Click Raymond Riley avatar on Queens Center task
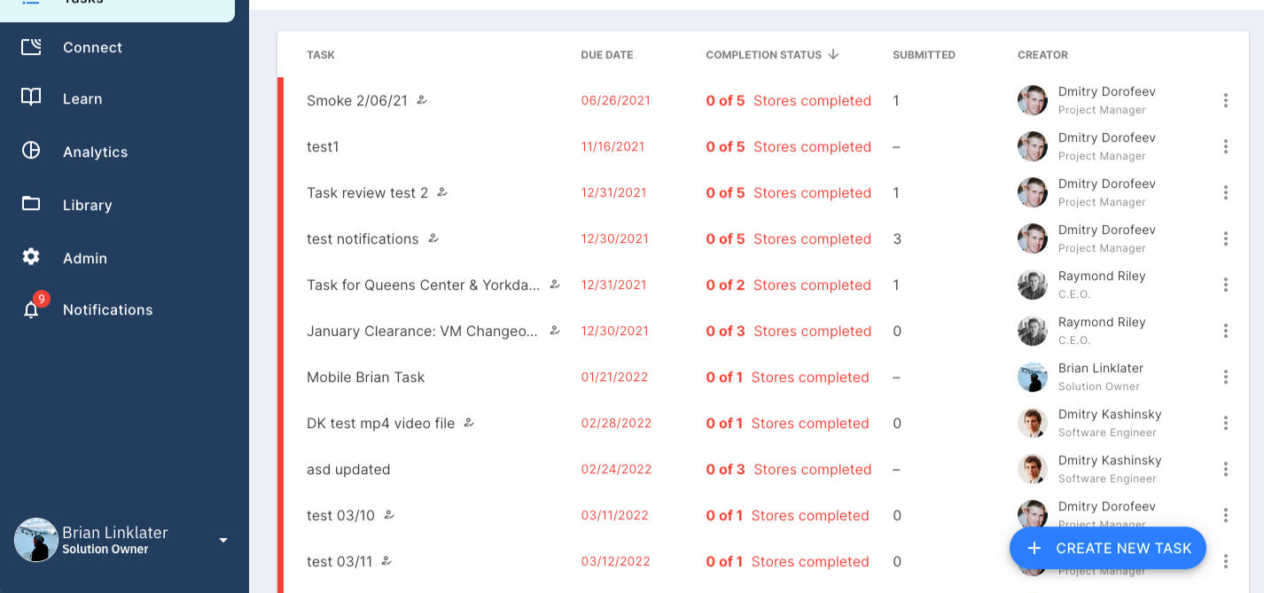Image resolution: width=1264 pixels, height=593 pixels. pos(1032,285)
